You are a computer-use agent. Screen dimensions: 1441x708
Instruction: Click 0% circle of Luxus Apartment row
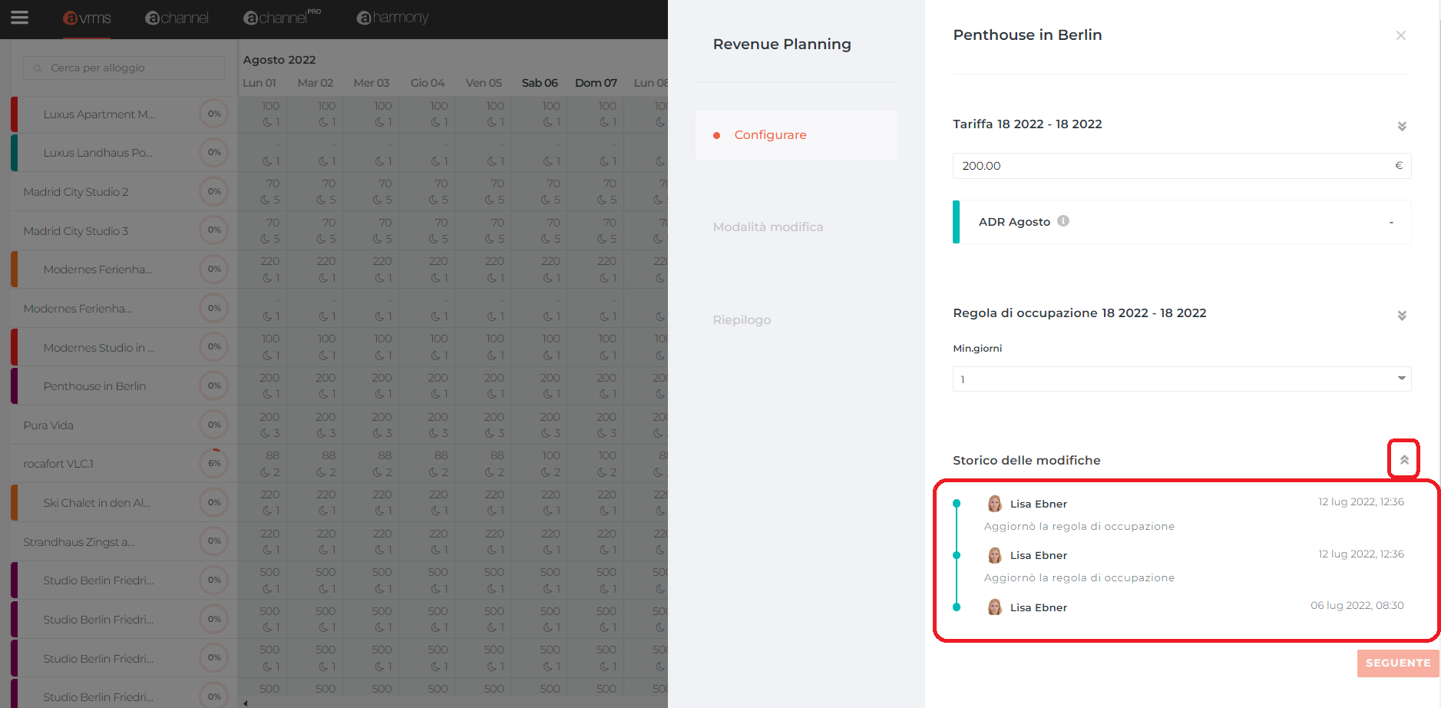(214, 114)
